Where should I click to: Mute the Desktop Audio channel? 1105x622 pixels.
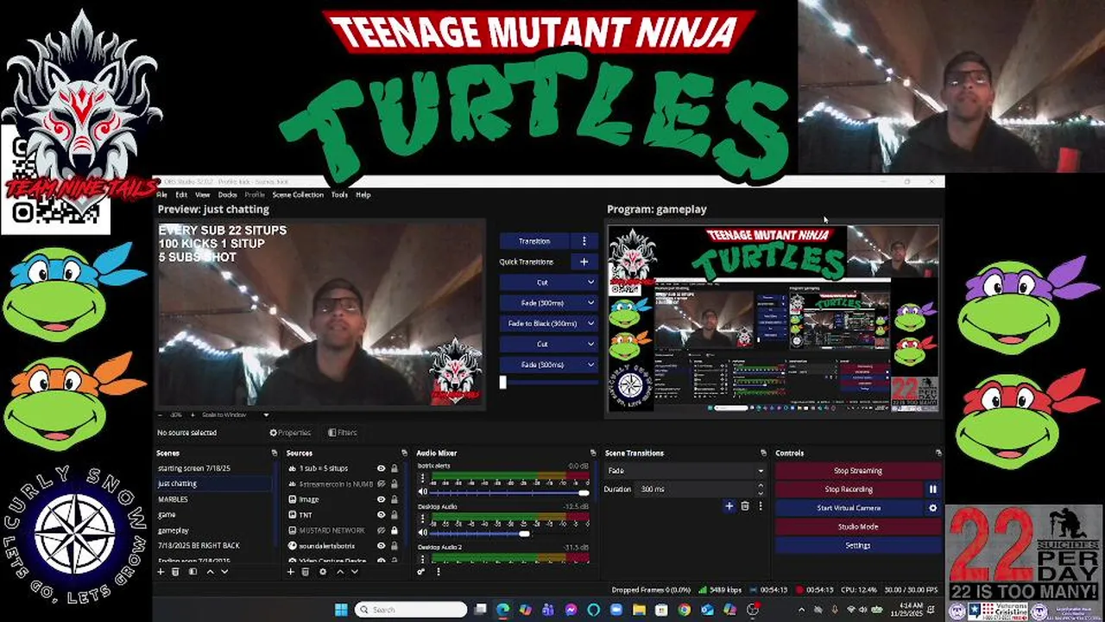click(x=423, y=534)
